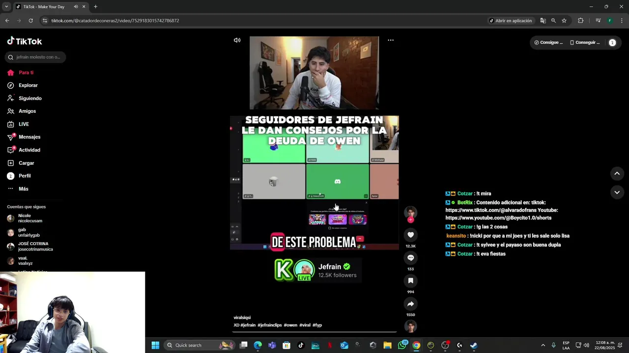Open Steam from the taskbar
This screenshot has height=353, width=629.
coord(474,345)
